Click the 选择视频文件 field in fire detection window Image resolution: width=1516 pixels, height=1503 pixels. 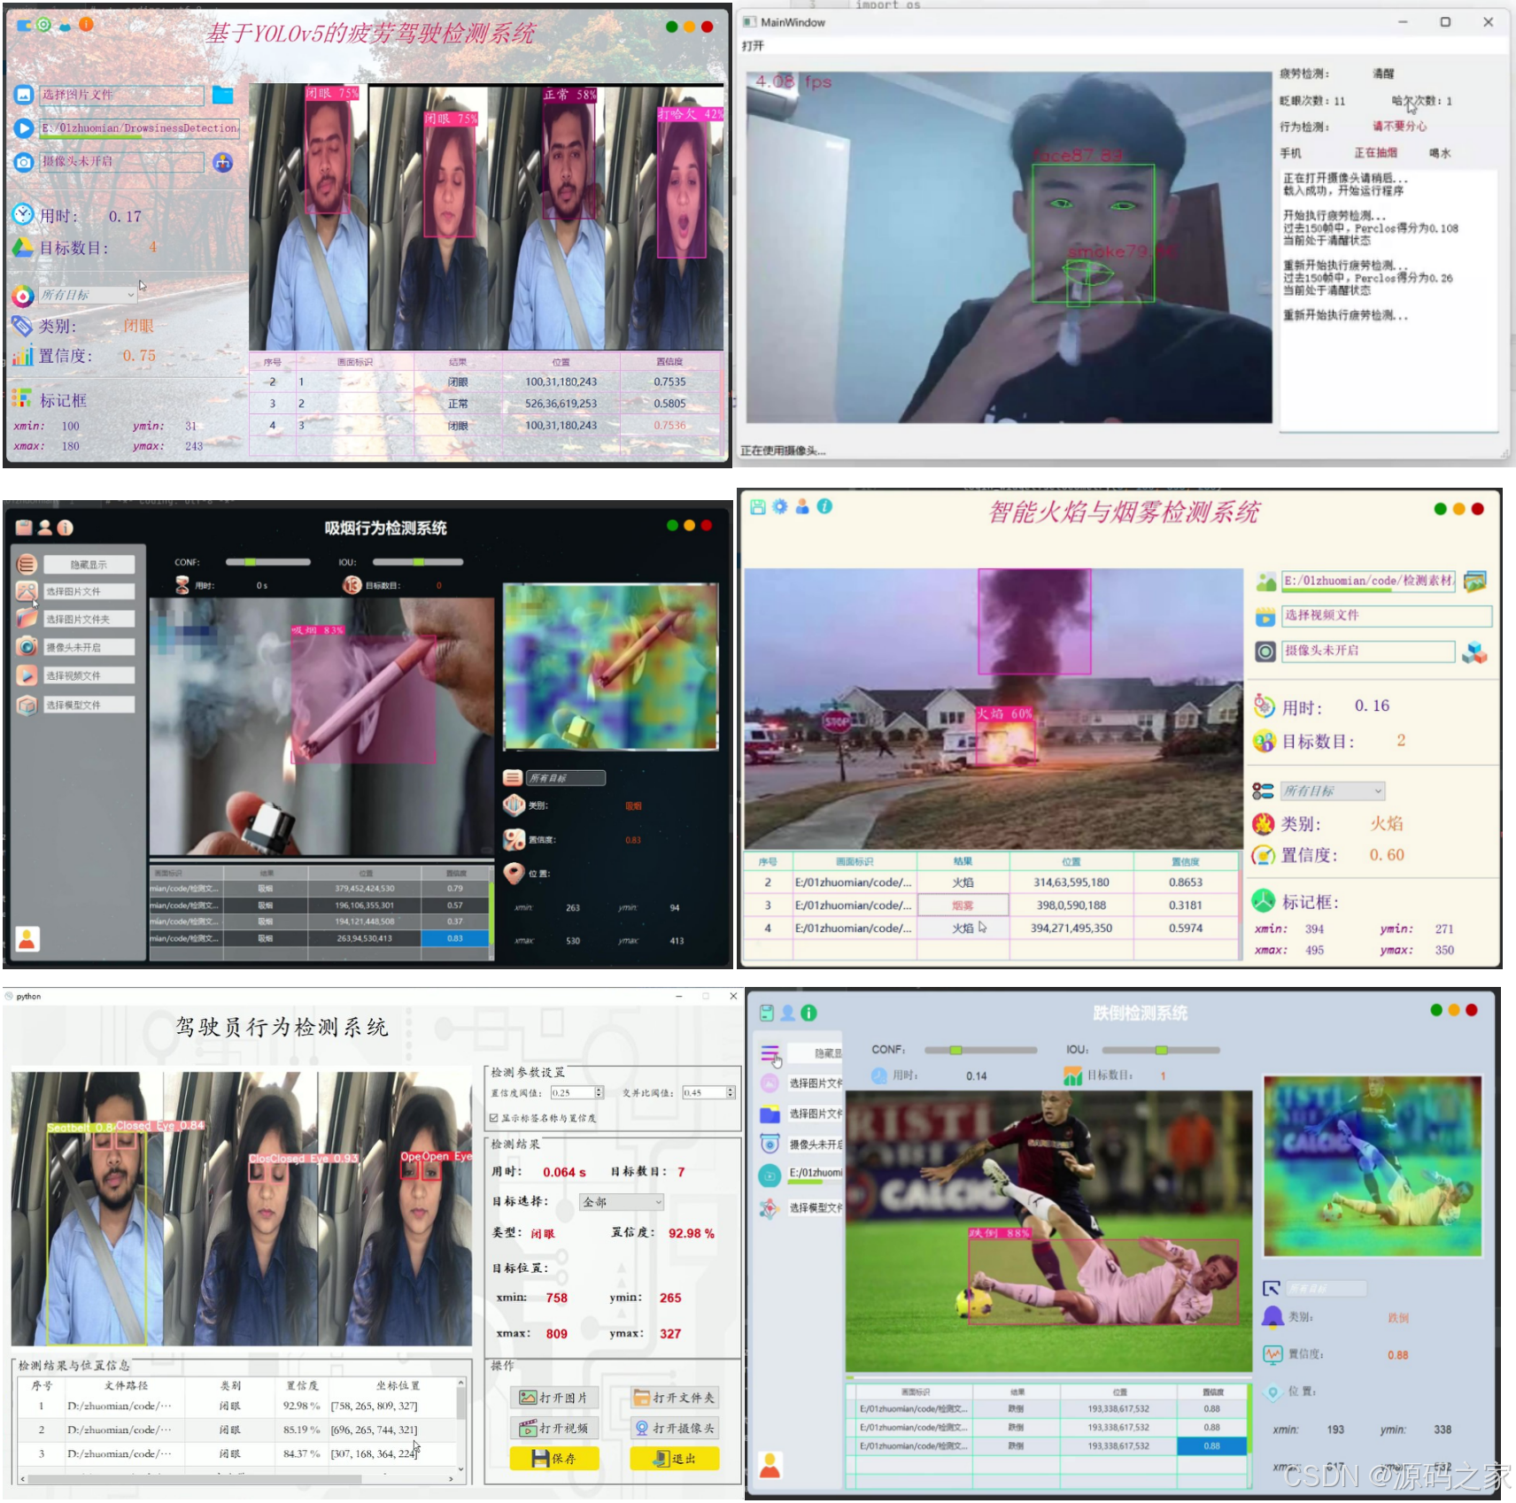pyautogui.click(x=1387, y=615)
